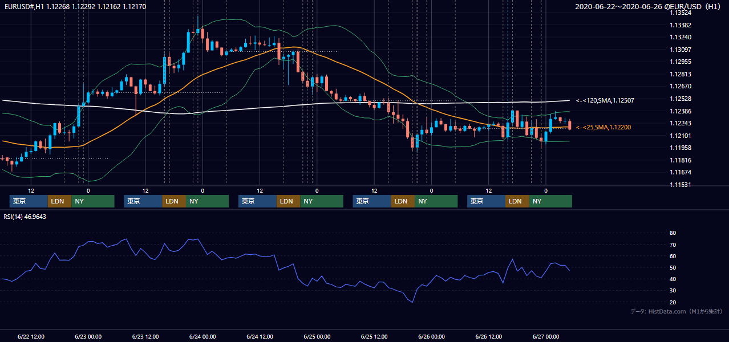Click the 東京 session block for June 22
729x342 pixels.
pyautogui.click(x=29, y=201)
